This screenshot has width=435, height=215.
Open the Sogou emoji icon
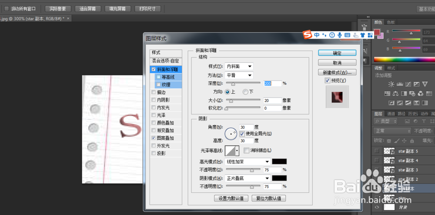pyautogui.click(x=332, y=35)
